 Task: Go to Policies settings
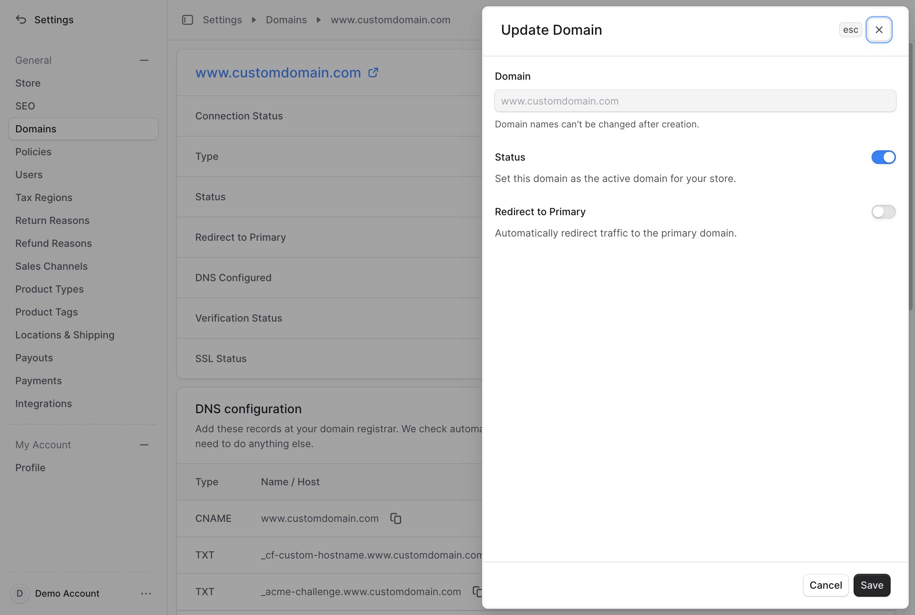click(83, 152)
